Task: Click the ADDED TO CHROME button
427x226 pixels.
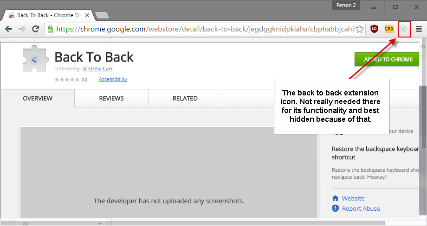Action: click(x=387, y=59)
